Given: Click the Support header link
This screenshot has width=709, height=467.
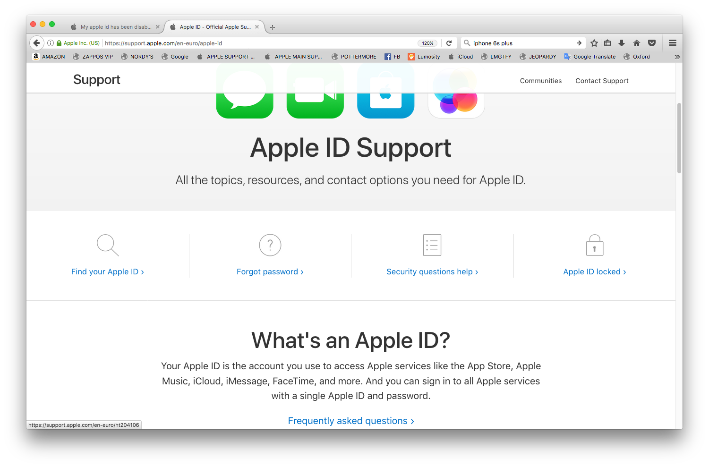Looking at the screenshot, I should coord(97,79).
